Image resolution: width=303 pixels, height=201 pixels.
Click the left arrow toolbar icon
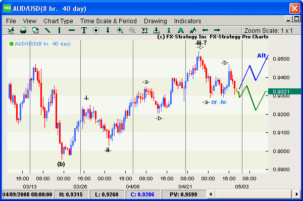205,30
